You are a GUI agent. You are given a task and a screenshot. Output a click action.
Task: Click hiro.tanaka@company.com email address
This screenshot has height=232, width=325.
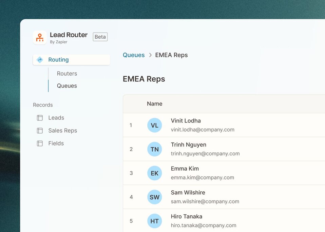click(x=203, y=225)
